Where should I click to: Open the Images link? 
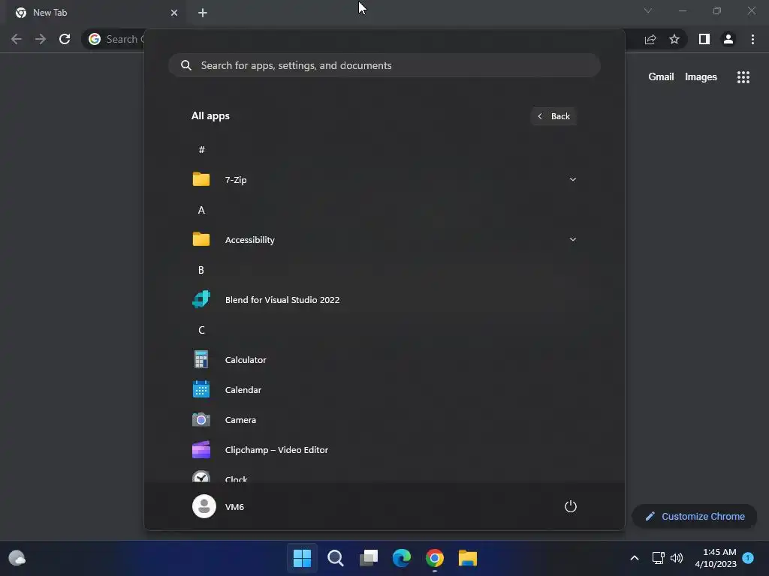701,77
